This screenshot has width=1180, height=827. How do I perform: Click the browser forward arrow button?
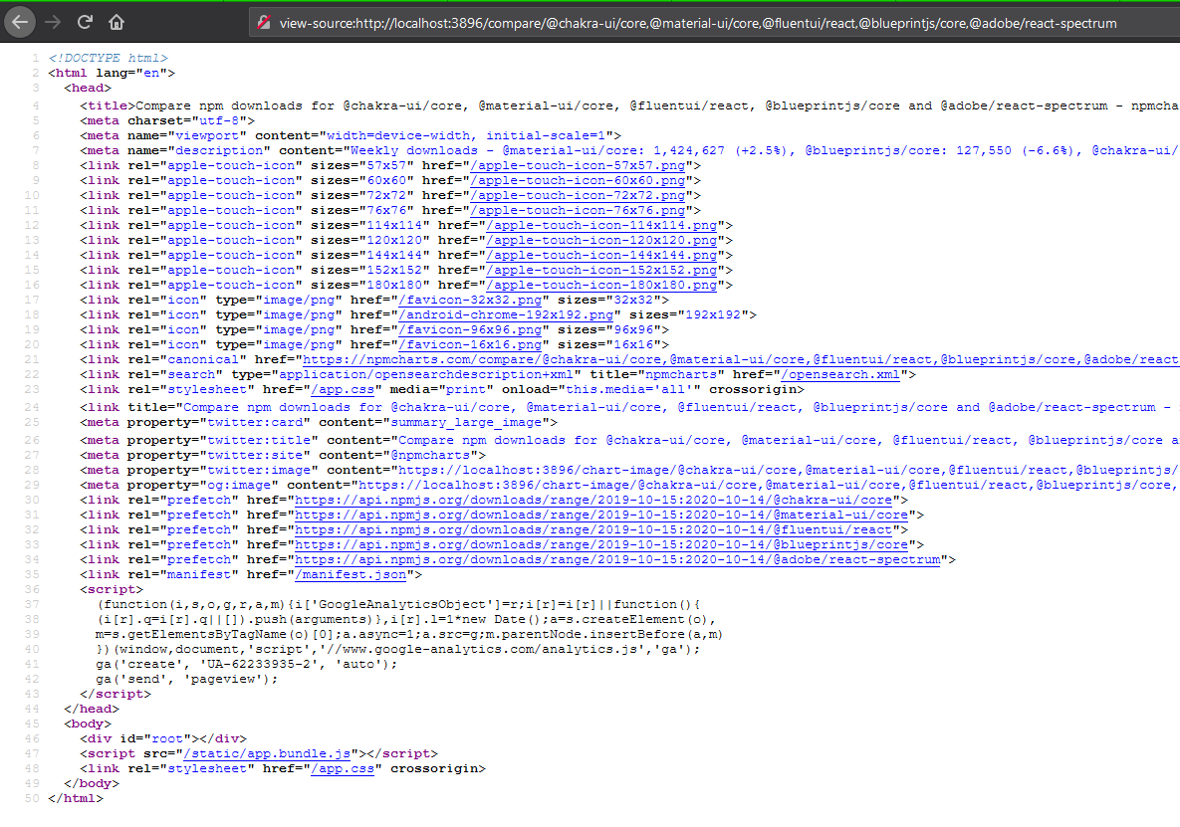53,22
